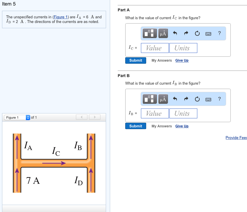Click the previous figure arrow
Screen dimensions: 247x212
point(81,117)
